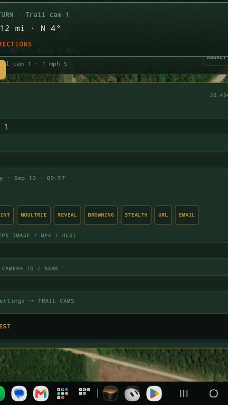The image size is (228, 405).
Task: Open the colorful app folder in dock
Action: click(63, 394)
